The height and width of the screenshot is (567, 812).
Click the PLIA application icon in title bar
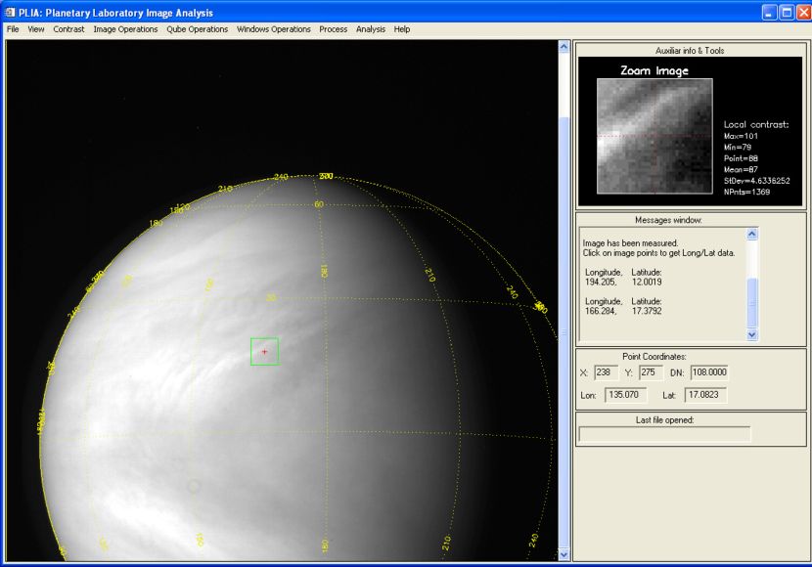point(10,12)
